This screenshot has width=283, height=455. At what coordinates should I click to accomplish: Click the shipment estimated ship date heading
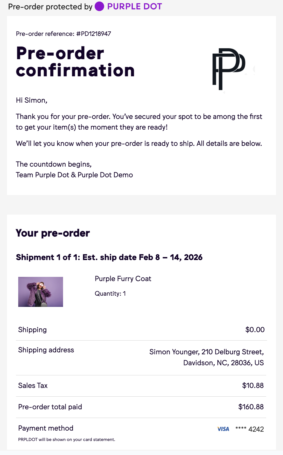109,257
